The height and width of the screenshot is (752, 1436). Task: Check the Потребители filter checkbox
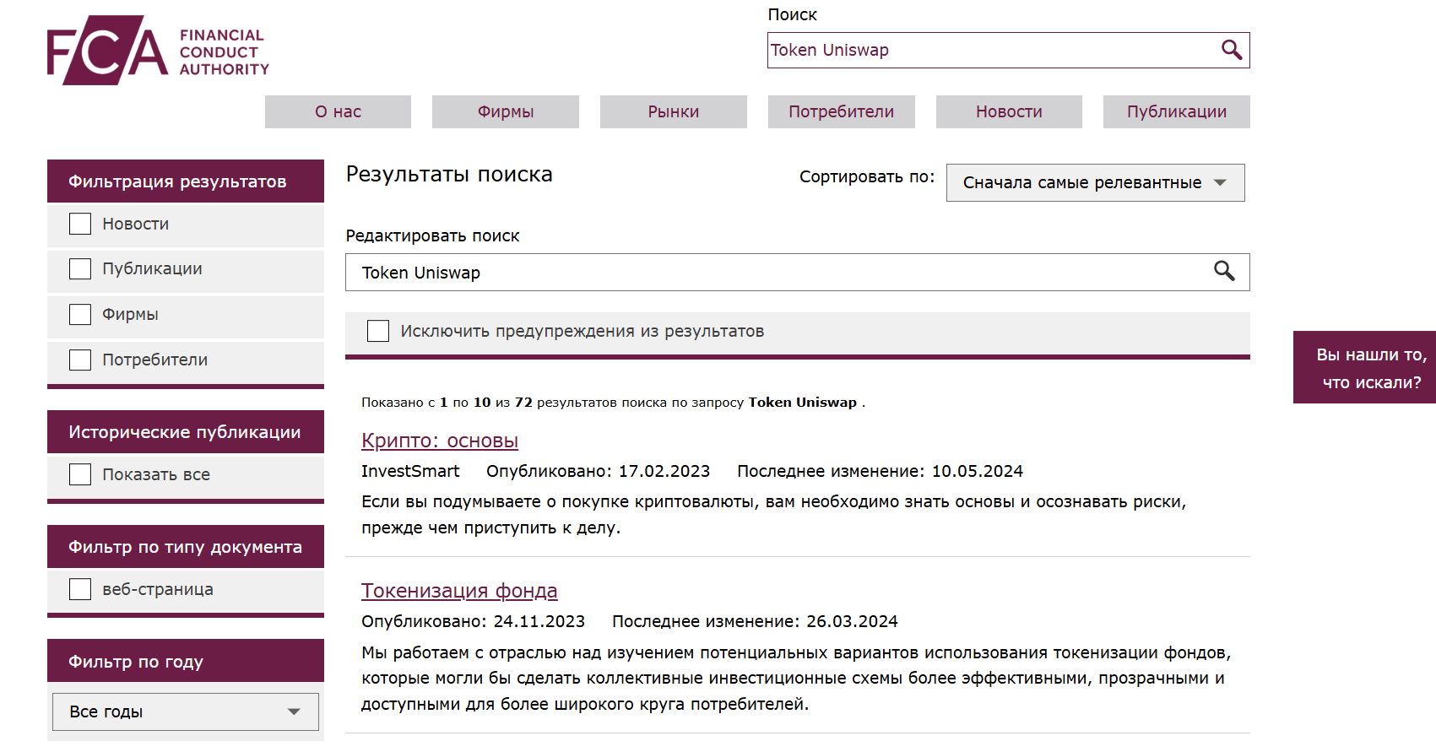(80, 360)
